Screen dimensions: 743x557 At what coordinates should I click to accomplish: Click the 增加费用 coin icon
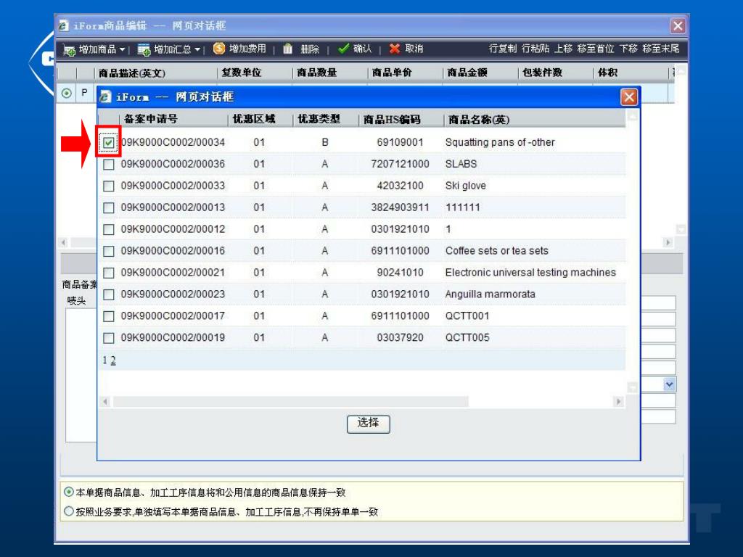point(219,49)
